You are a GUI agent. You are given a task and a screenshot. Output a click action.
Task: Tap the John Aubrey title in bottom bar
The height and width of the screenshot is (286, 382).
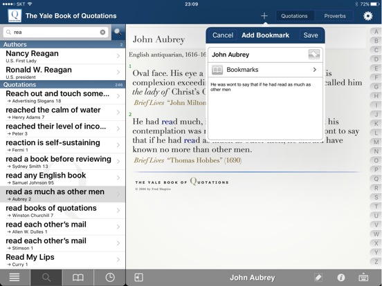(253, 278)
